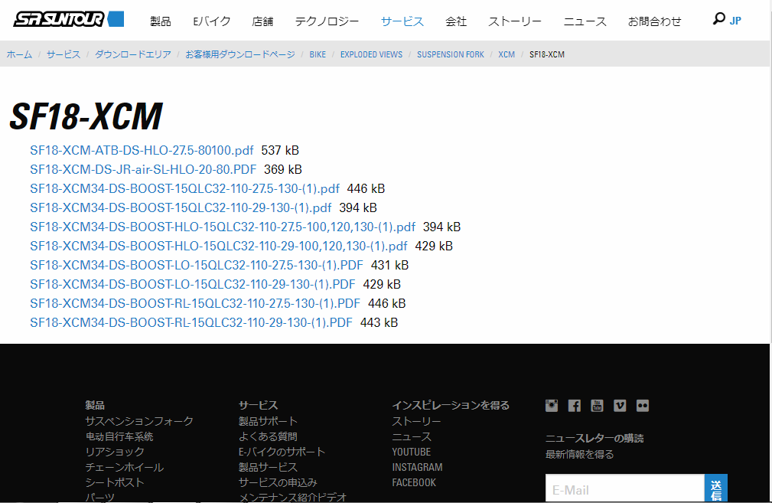Screen dimensions: 772x503
Task: Open YOUTUBE text link in footer
Action: click(411, 452)
